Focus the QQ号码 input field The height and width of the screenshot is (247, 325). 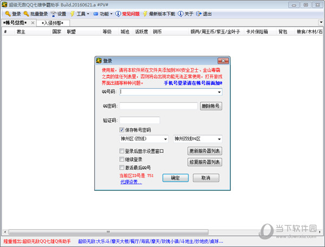(x=171, y=92)
